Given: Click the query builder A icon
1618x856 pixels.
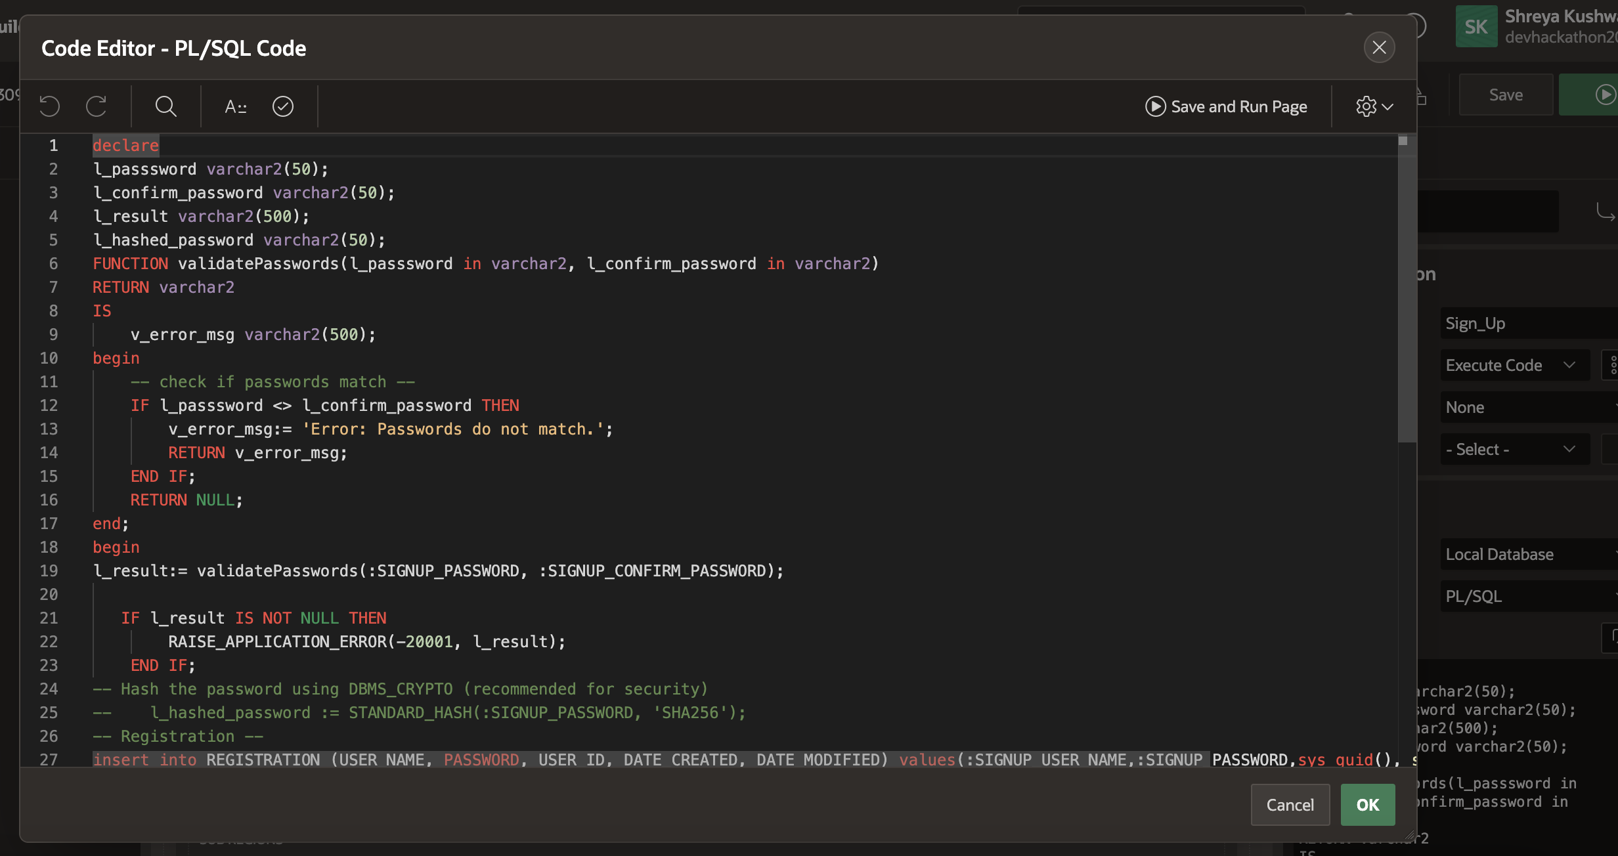Looking at the screenshot, I should pyautogui.click(x=235, y=106).
